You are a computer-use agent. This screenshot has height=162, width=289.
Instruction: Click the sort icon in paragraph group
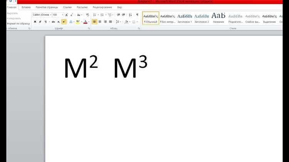[130, 15]
